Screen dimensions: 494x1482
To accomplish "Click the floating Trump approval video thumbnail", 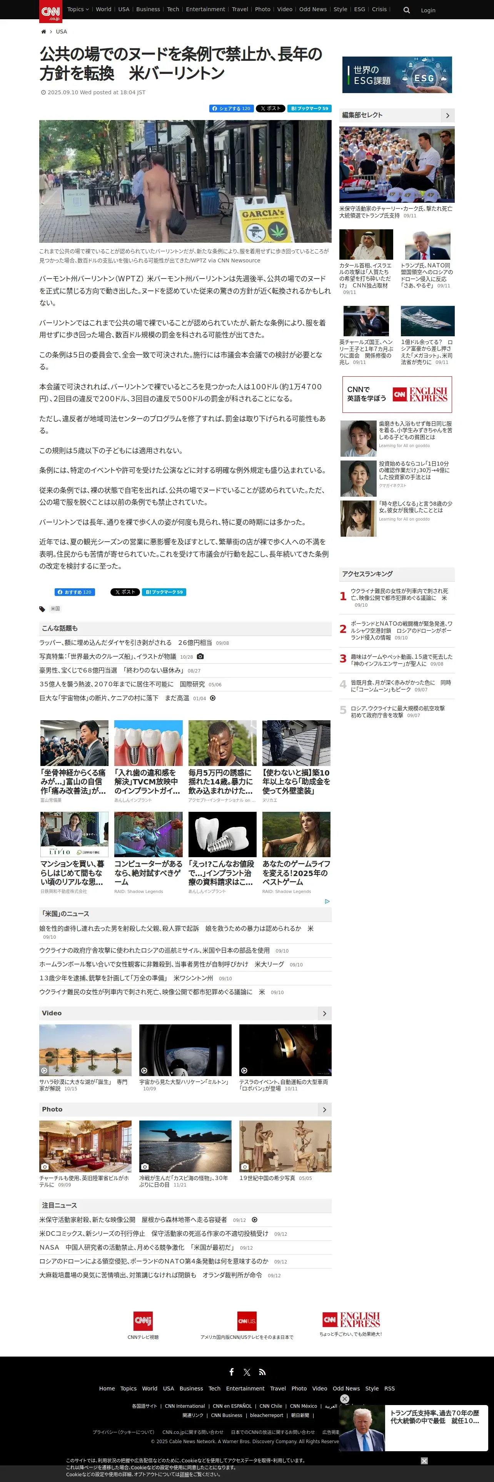I will [362, 1428].
